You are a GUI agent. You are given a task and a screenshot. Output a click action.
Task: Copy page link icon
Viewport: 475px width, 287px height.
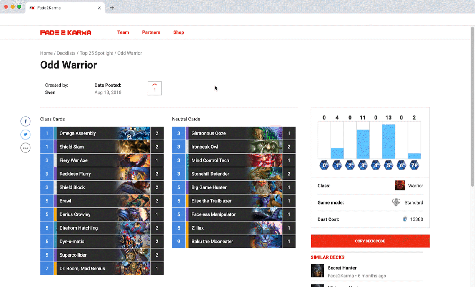pyautogui.click(x=25, y=148)
